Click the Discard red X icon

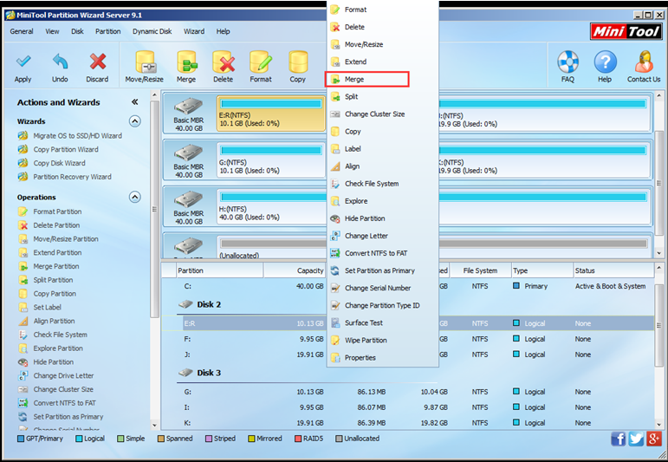(x=98, y=62)
